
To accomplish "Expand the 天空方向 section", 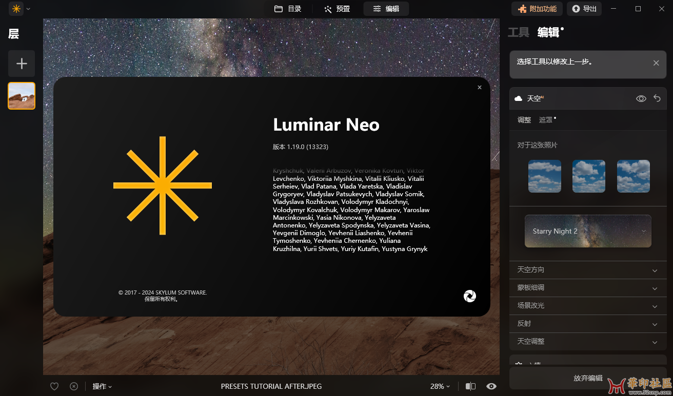I will [x=588, y=270].
